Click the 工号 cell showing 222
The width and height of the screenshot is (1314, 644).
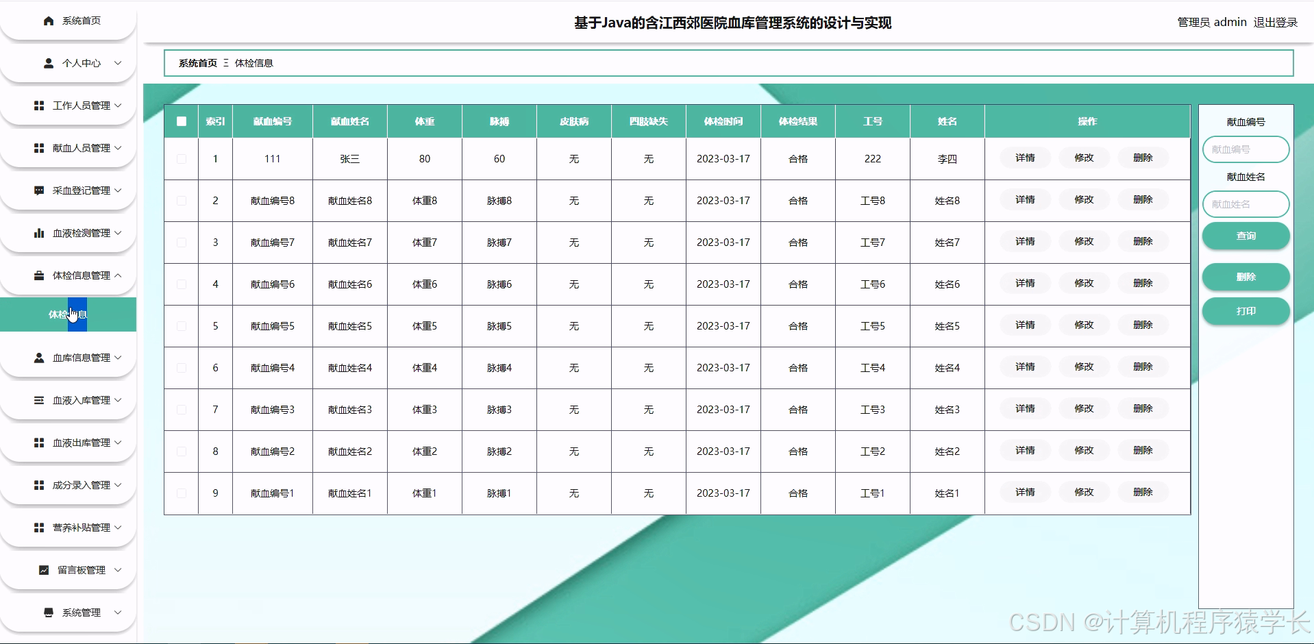[873, 159]
